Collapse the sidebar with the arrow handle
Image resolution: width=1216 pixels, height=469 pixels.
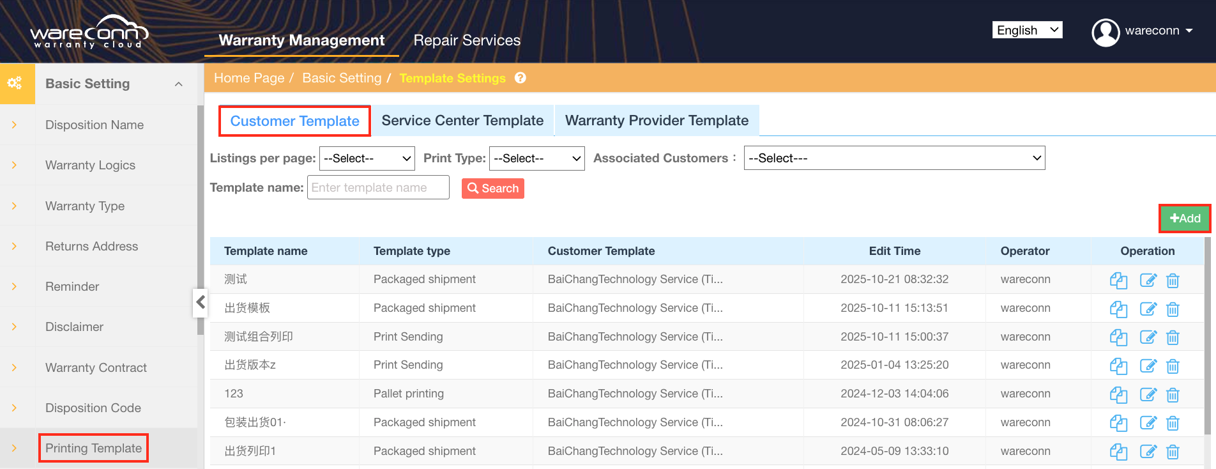click(x=201, y=302)
